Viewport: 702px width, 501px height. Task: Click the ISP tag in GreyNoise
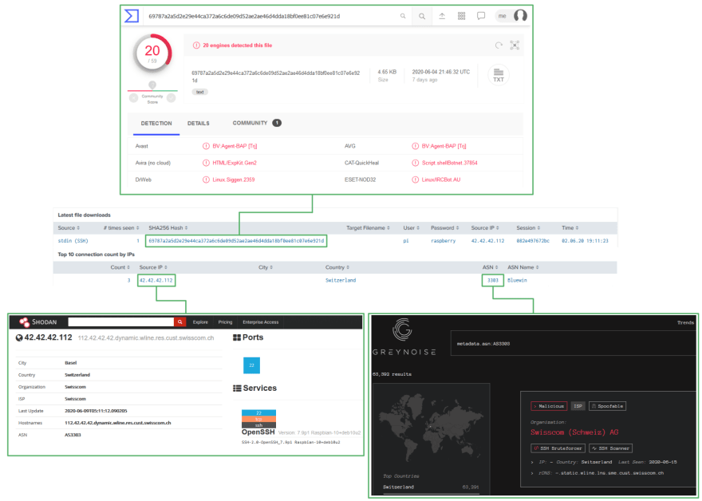point(578,406)
